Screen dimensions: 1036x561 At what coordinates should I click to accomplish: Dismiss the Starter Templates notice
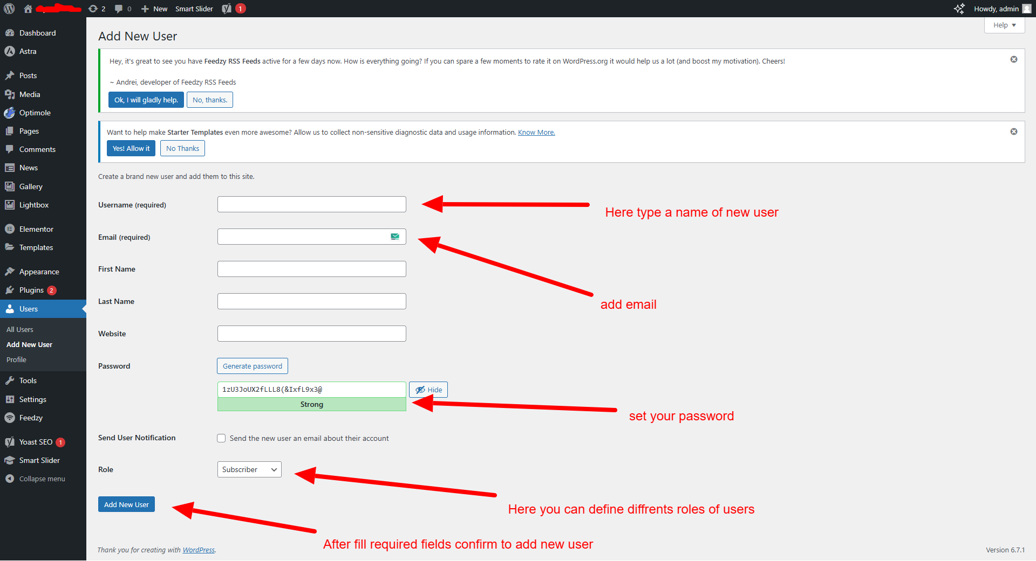click(x=1014, y=131)
